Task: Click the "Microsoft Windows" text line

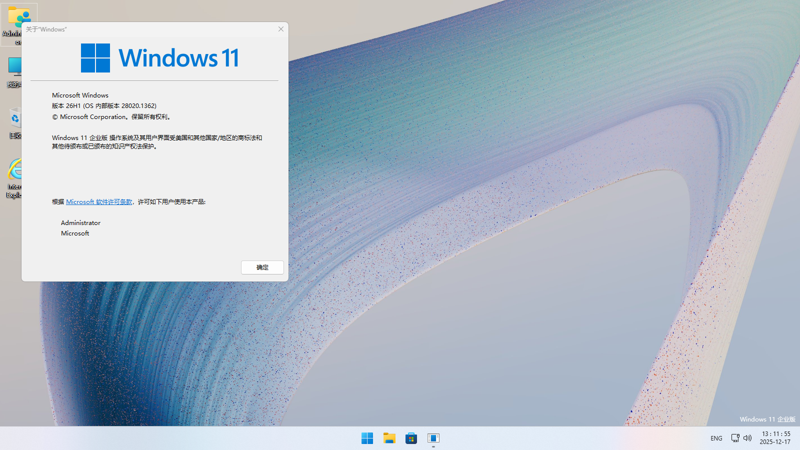Action: pyautogui.click(x=80, y=95)
